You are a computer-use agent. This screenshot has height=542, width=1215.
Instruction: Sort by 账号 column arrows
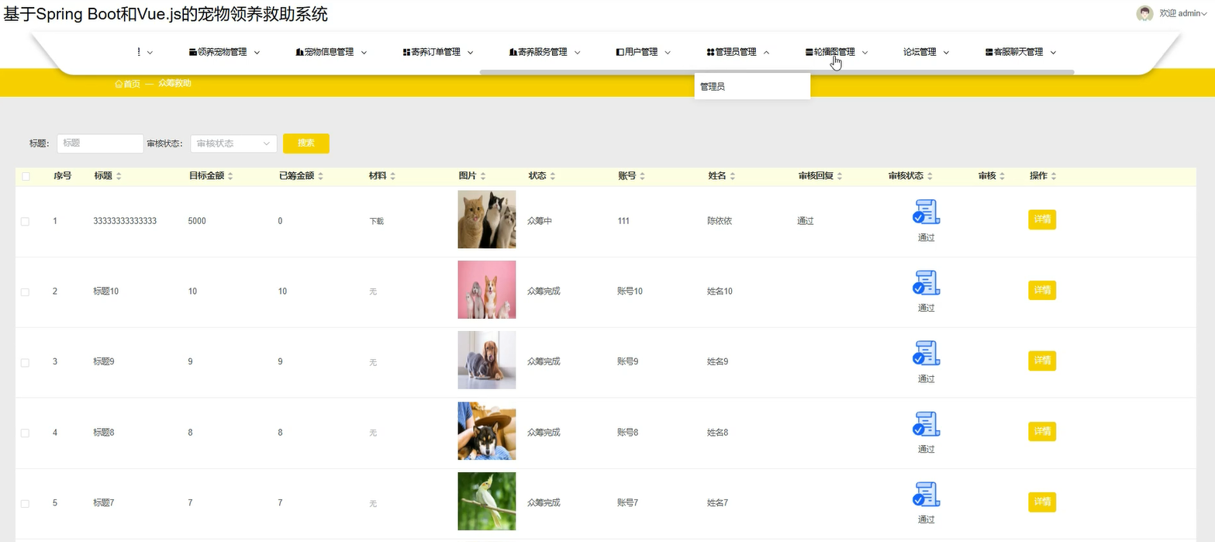click(x=642, y=177)
